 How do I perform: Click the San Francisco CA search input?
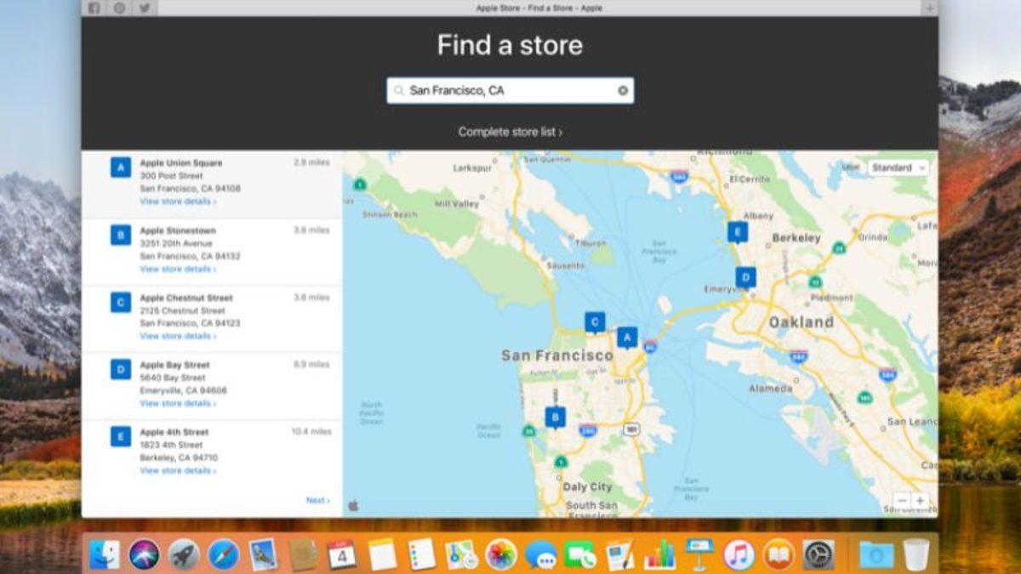click(x=509, y=89)
